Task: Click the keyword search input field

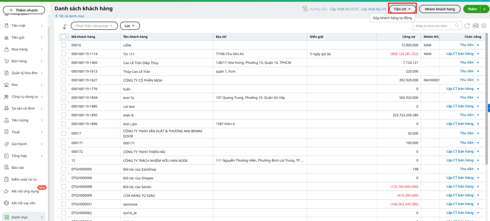Action: pos(434,26)
